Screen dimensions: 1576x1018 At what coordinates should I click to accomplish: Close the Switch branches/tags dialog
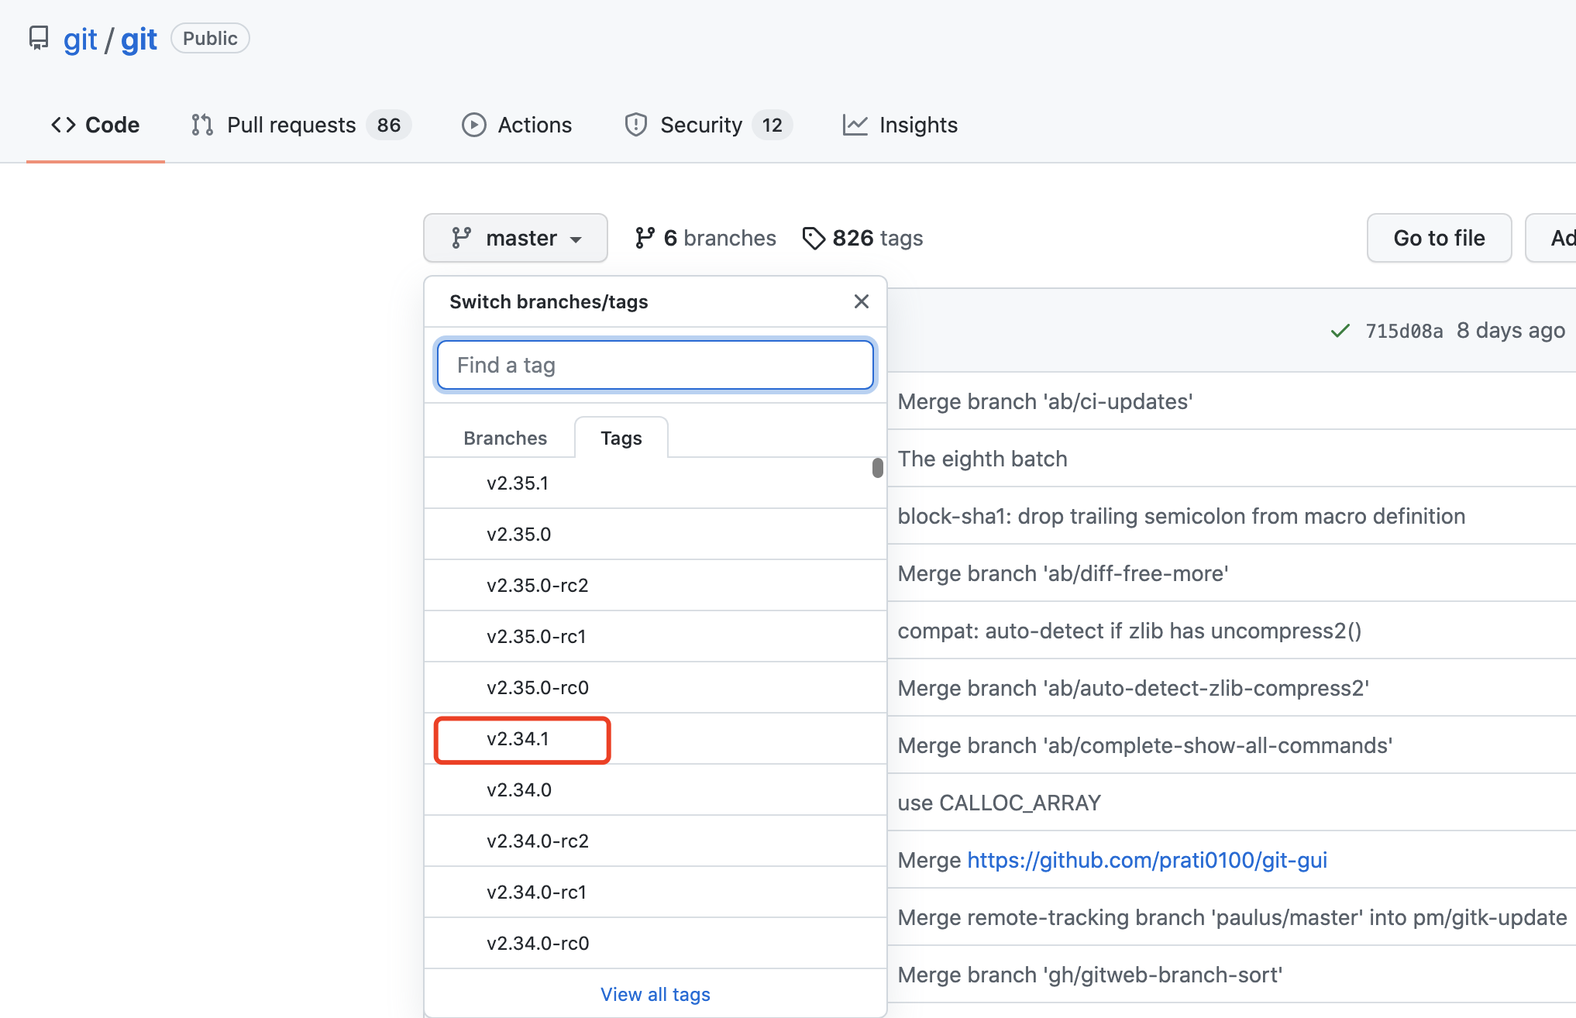pos(862,301)
